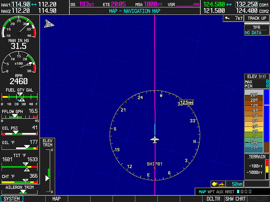Screen dimensions: 270x202
Task: Click the fuel quantity L pointer
Action: coord(20,94)
